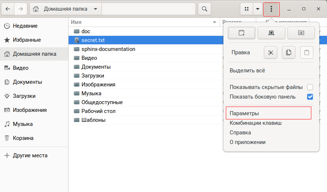Click the Copy icon beside Правка
The width and height of the screenshot is (327, 192).
[289, 52]
